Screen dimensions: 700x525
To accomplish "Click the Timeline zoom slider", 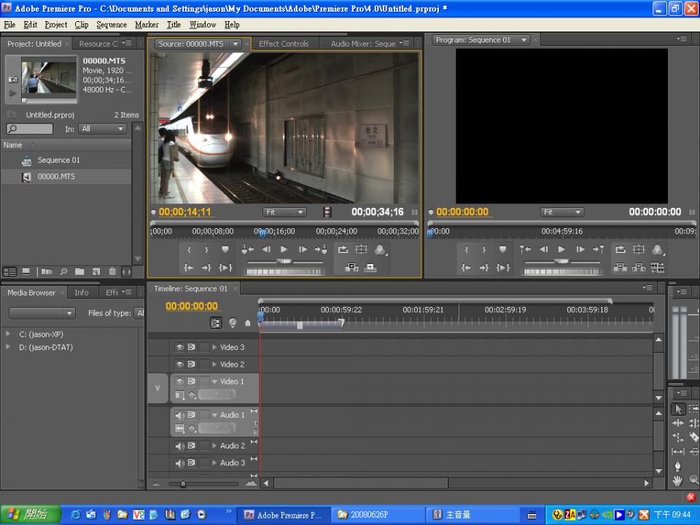I will [x=183, y=483].
